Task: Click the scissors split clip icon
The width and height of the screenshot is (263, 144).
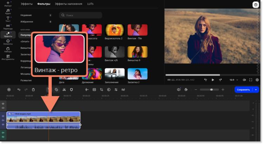Action: point(64,90)
